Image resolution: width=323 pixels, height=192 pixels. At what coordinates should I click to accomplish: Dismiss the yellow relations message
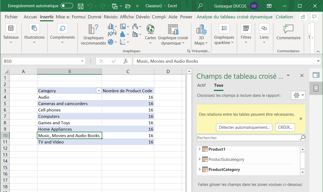pyautogui.click(x=301, y=119)
